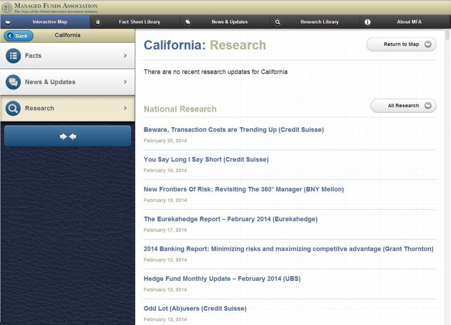Click the Managed Funds Association header title
The width and height of the screenshot is (451, 325).
tap(56, 6)
